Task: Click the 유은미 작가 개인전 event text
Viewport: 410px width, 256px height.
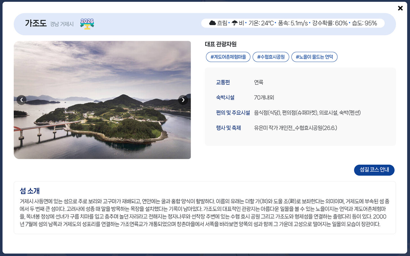Action: tap(296, 128)
